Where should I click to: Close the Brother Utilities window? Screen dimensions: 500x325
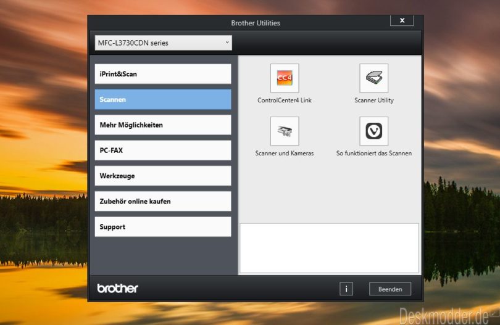402,20
